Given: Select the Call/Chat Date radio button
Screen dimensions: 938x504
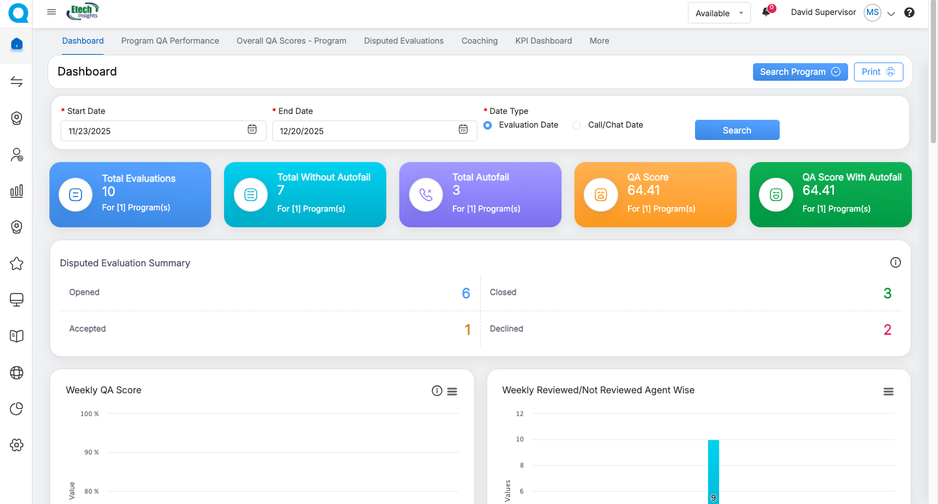Looking at the screenshot, I should pos(576,125).
